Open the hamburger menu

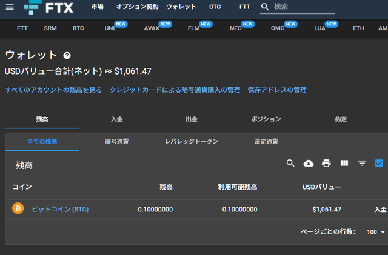(x=10, y=7)
